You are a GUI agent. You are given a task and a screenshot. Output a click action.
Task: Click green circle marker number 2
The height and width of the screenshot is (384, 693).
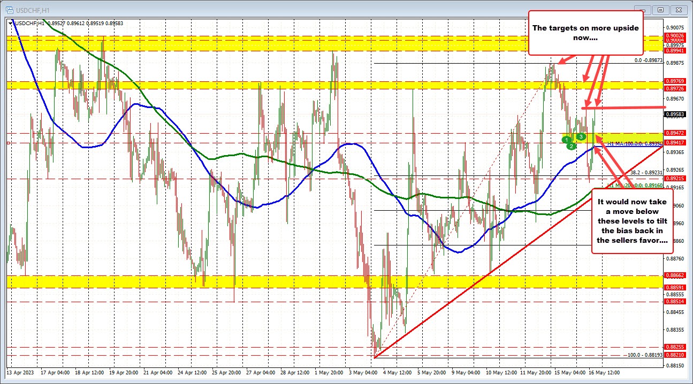(x=571, y=146)
